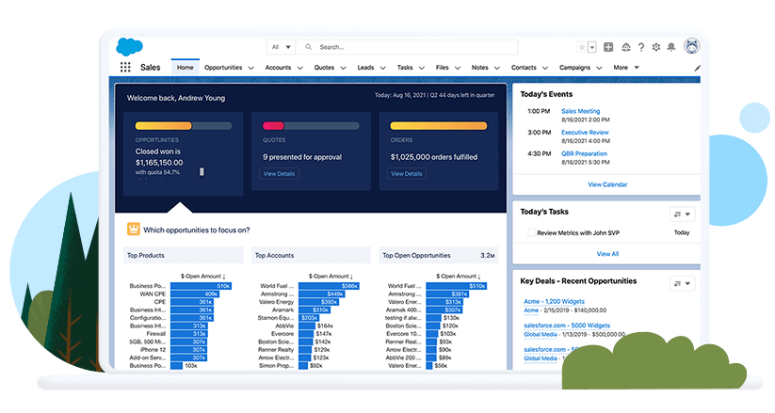
Task: Click the Salesforce cloud logo
Action: pyautogui.click(x=129, y=46)
